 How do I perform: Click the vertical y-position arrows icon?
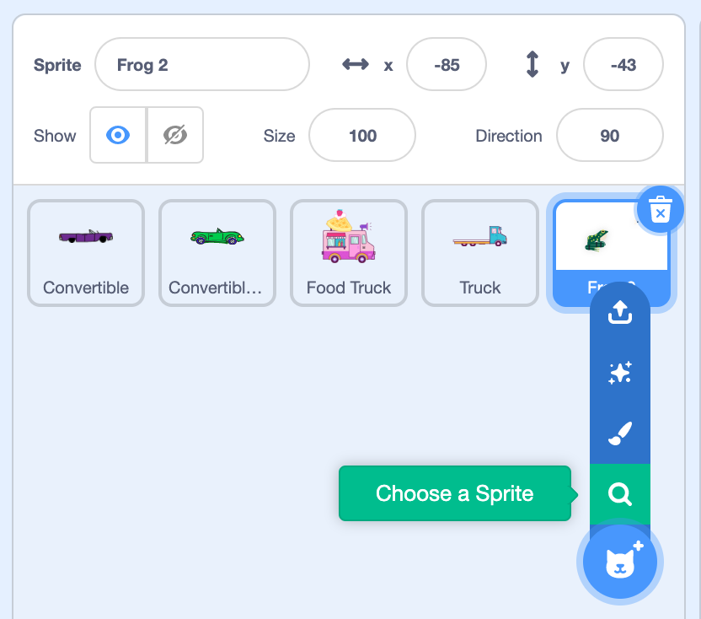(532, 65)
